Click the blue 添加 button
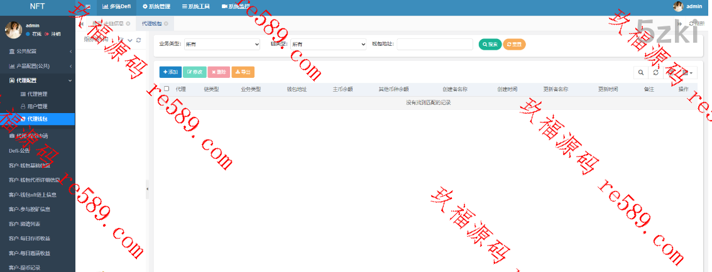The height and width of the screenshot is (272, 712). click(x=170, y=72)
